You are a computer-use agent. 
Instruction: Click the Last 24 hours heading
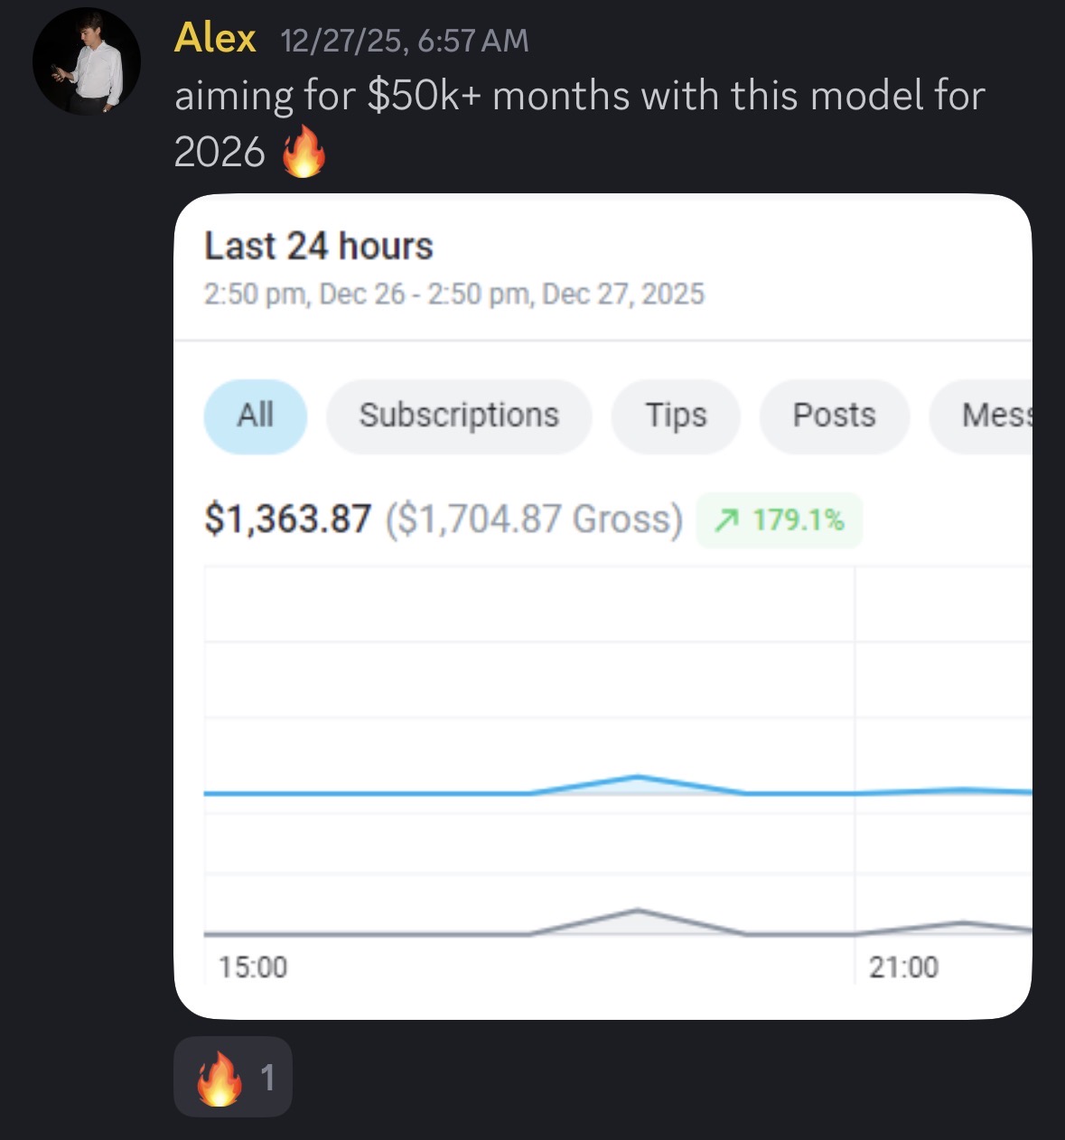[x=319, y=247]
